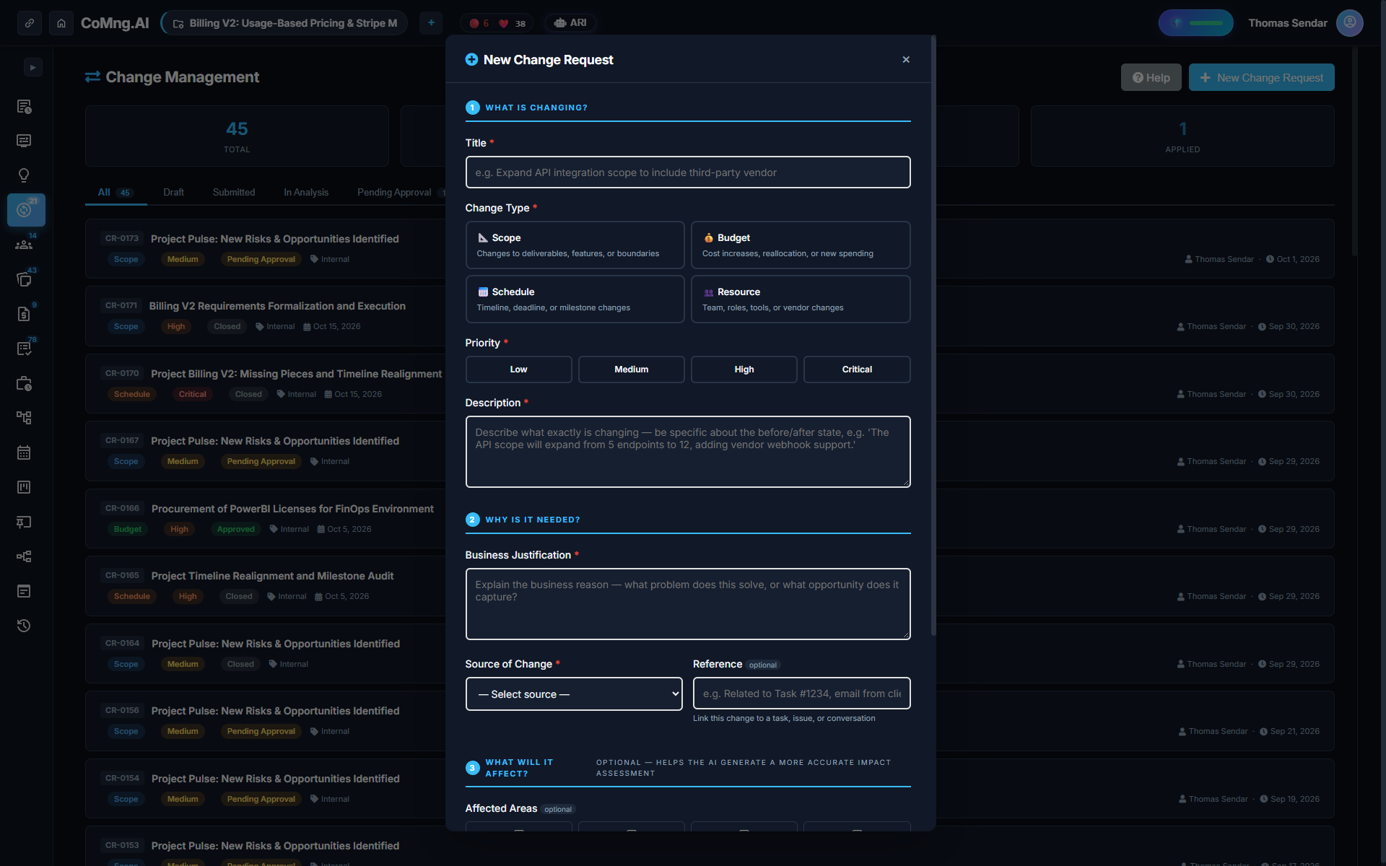The width and height of the screenshot is (1386, 866).
Task: Click the CoMng.AI logo
Action: (115, 23)
